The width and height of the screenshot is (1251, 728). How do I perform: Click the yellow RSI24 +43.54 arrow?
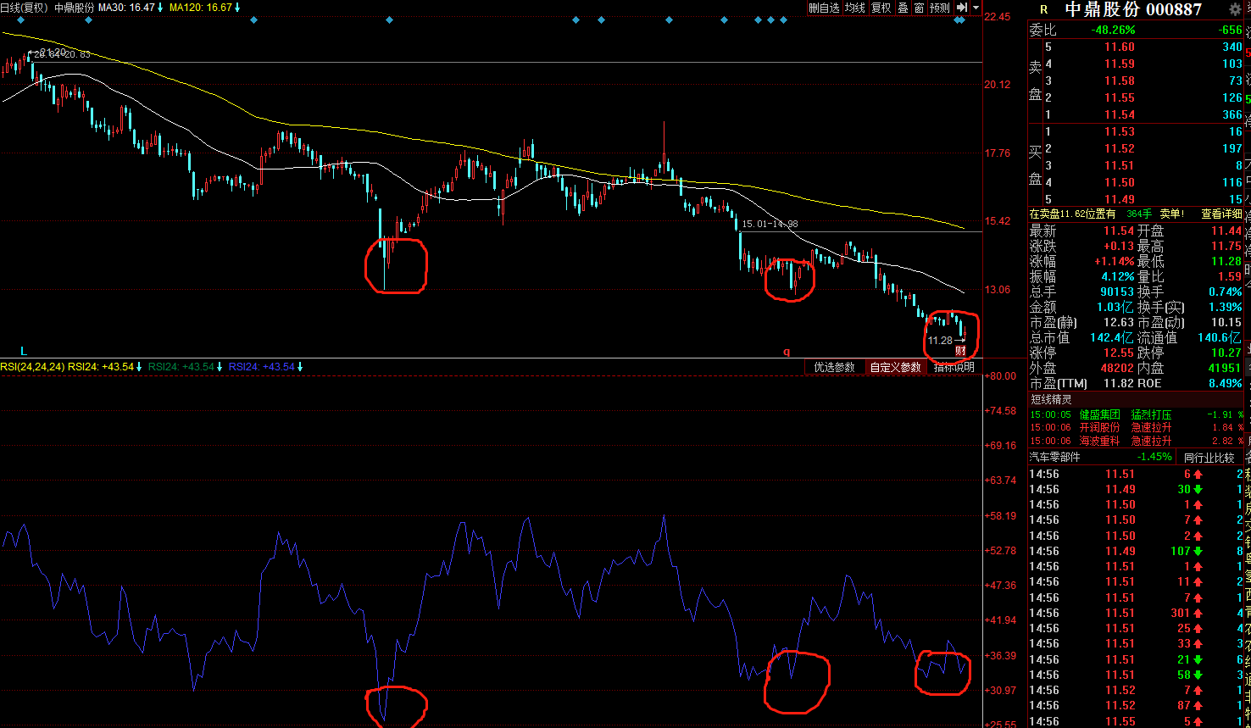pos(140,367)
